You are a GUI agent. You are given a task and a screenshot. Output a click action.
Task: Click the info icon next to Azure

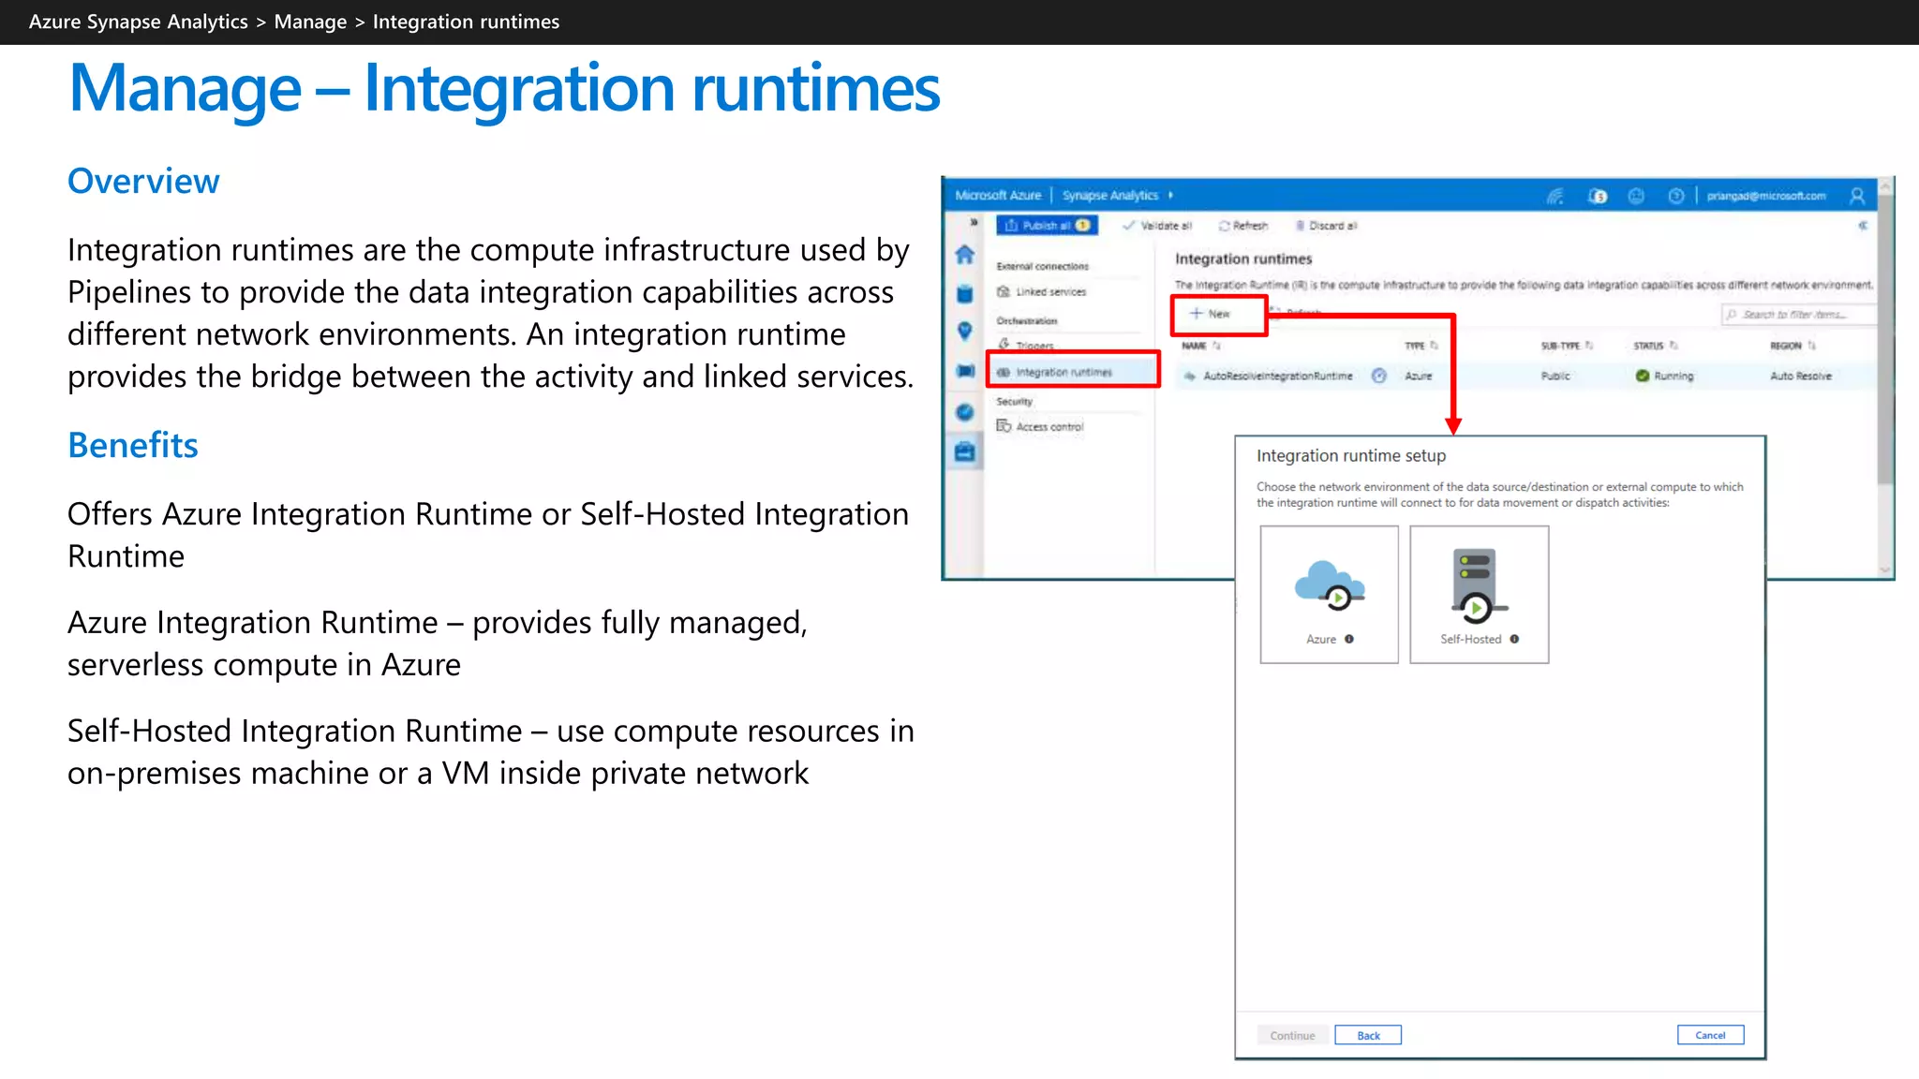(1349, 639)
